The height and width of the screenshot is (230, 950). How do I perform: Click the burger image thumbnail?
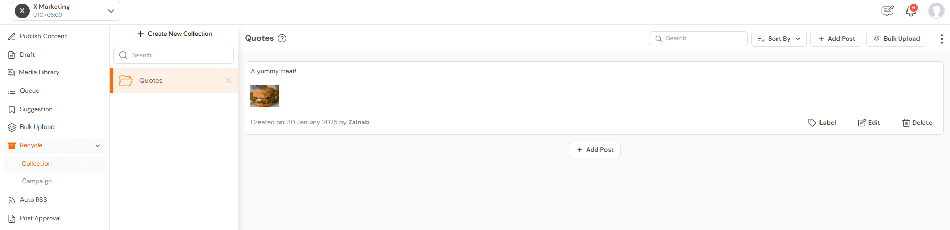(265, 96)
